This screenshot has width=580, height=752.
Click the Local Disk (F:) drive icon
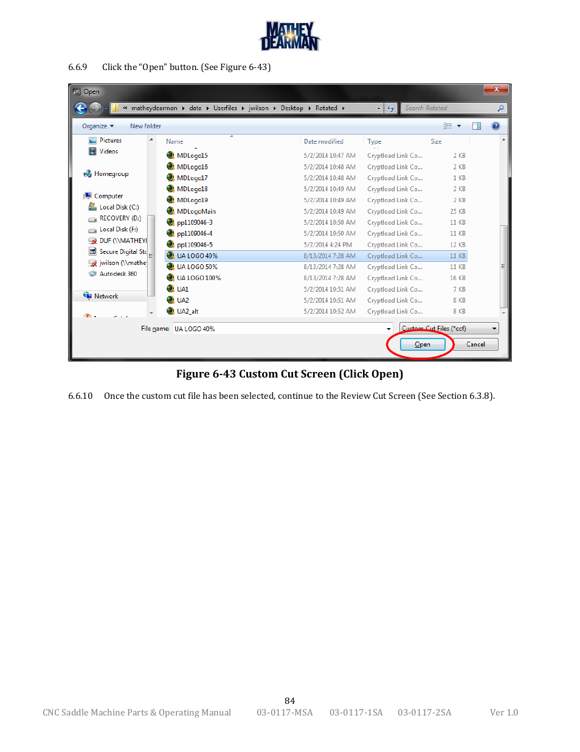click(92, 230)
